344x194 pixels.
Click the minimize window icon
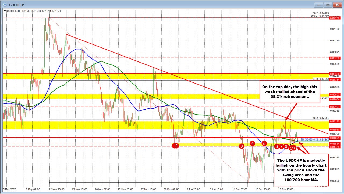[x=318, y=5]
